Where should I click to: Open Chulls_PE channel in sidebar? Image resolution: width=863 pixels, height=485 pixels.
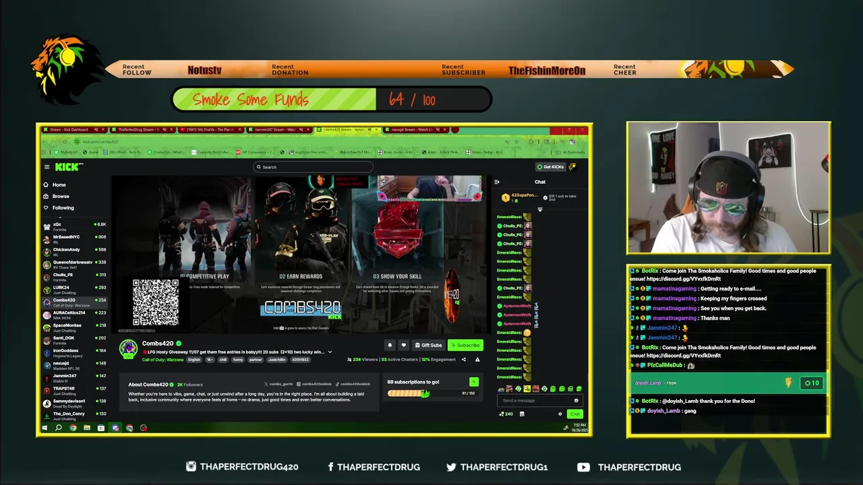coord(74,277)
